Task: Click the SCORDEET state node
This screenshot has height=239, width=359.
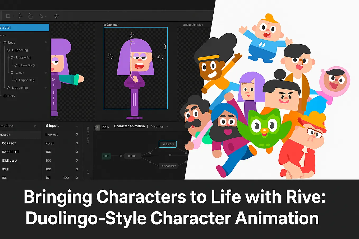Action: (168, 166)
